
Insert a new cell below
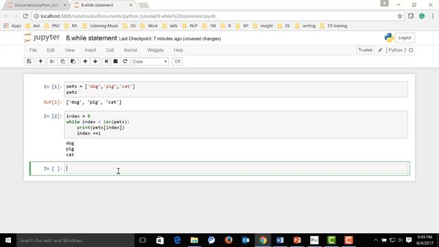40,61
